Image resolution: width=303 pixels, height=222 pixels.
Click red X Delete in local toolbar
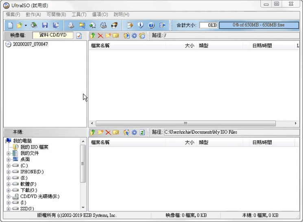pyautogui.click(x=108, y=132)
